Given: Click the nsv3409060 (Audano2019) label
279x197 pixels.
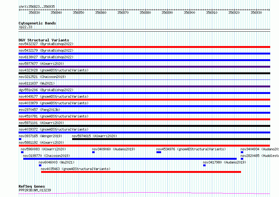Looking at the screenshot, I should click(x=113, y=149).
